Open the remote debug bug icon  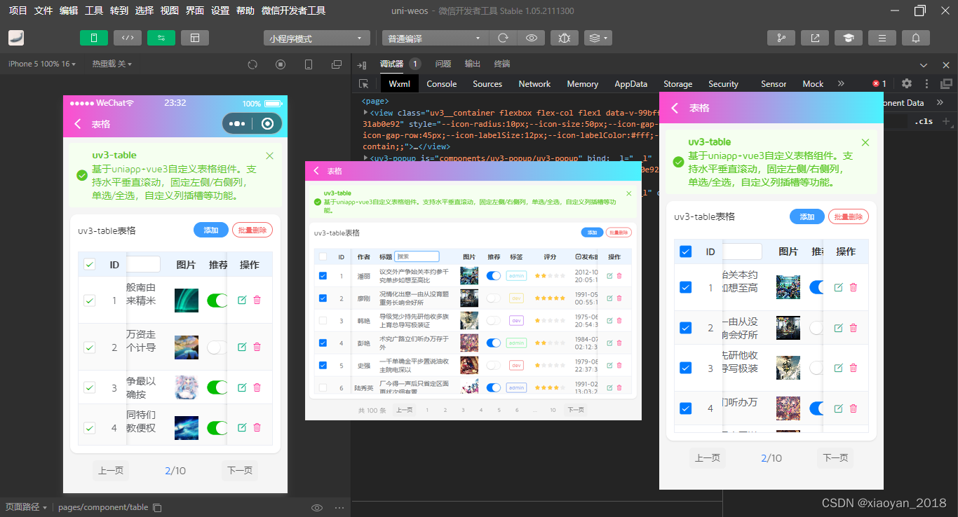[565, 38]
